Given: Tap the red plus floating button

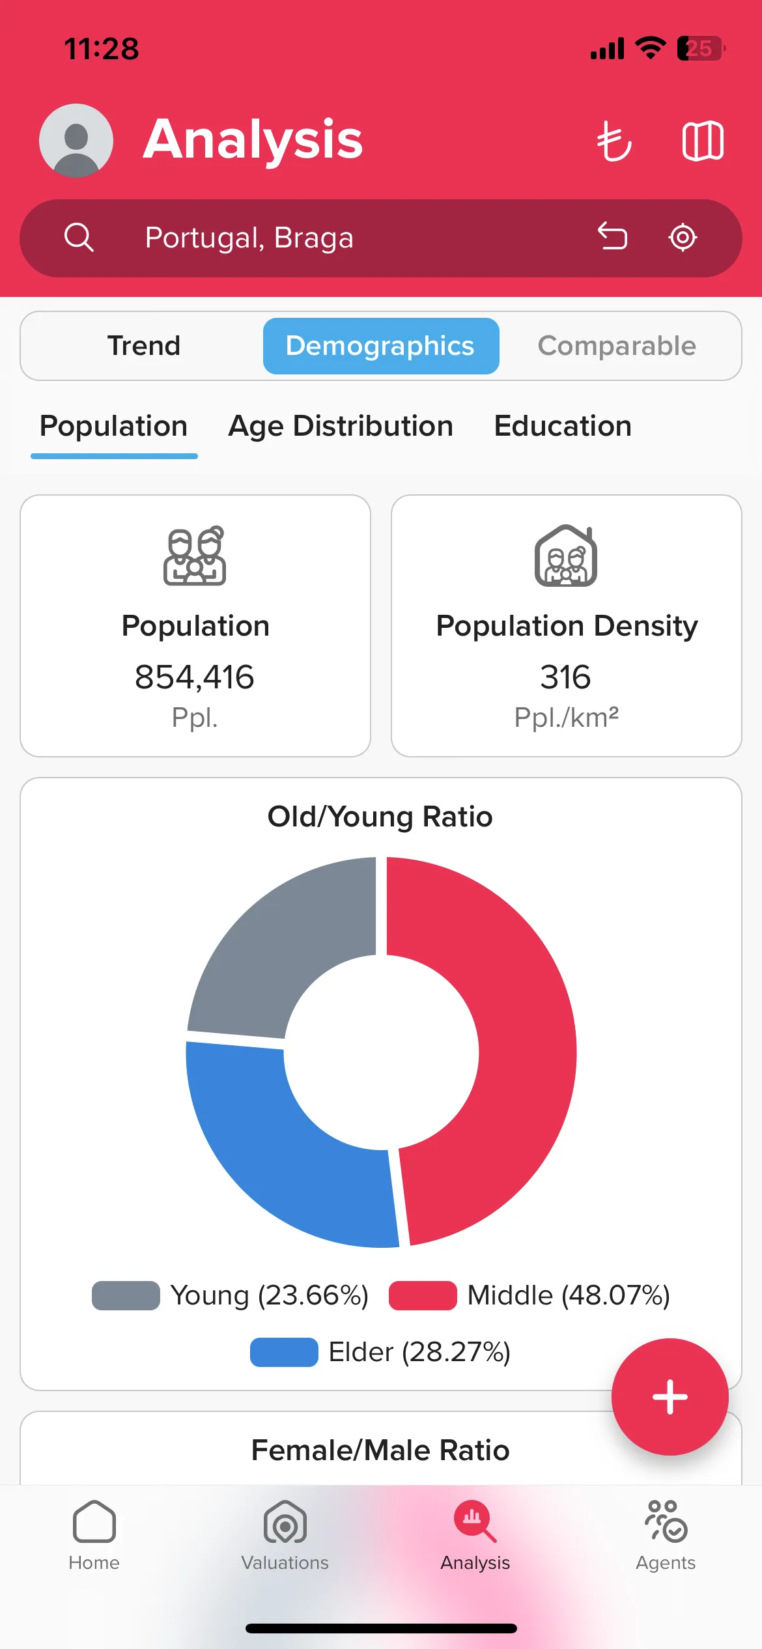Looking at the screenshot, I should (x=670, y=1397).
